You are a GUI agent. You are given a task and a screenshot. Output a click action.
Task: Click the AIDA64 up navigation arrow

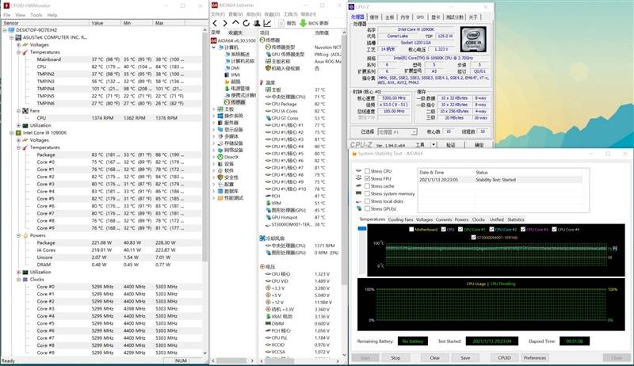pyautogui.click(x=234, y=23)
